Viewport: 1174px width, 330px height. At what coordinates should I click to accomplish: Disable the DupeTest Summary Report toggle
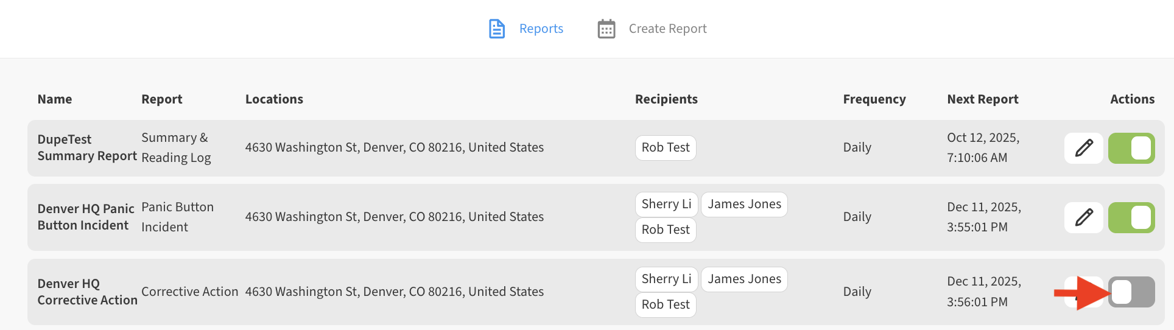point(1131,148)
